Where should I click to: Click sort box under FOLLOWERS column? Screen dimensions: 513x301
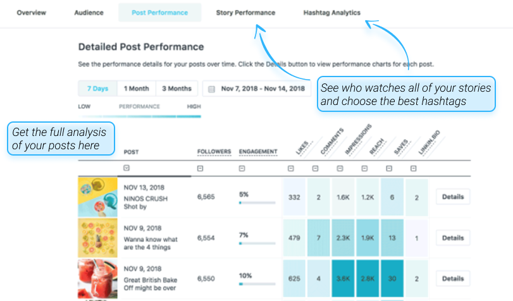pyautogui.click(x=201, y=168)
